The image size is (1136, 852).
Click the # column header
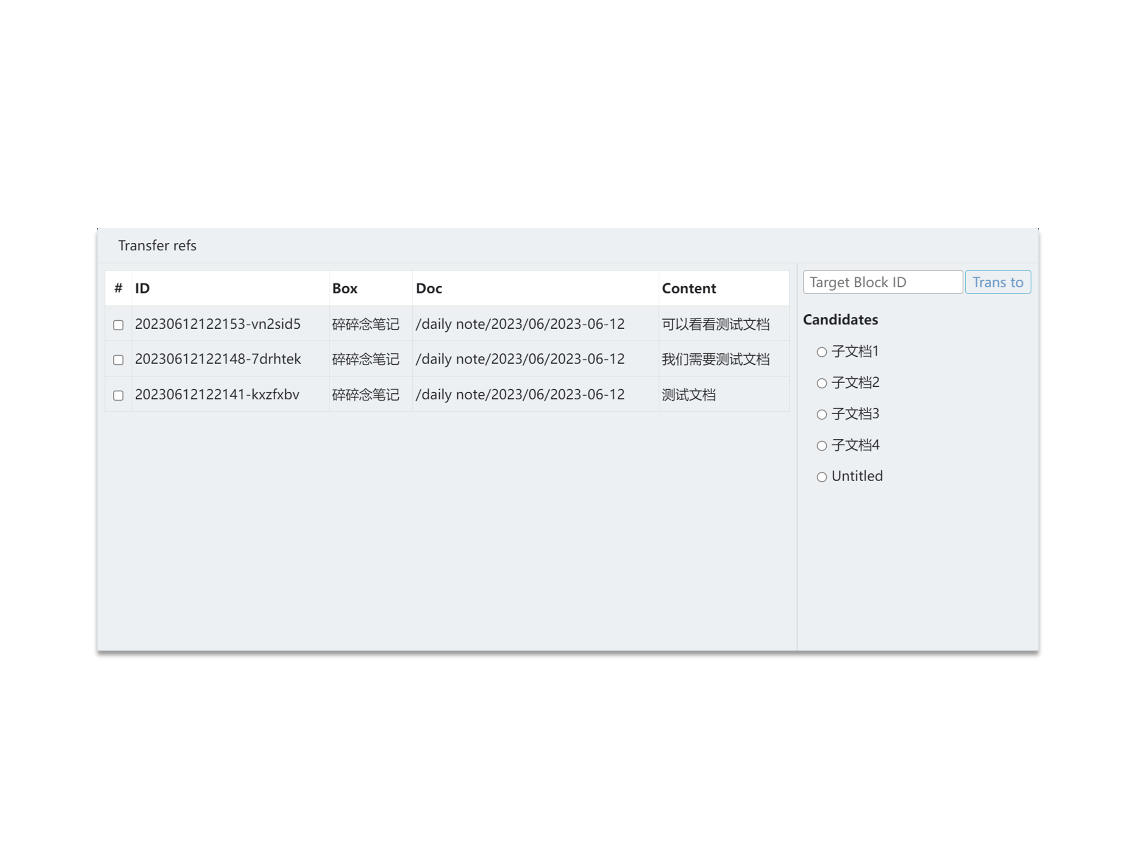(118, 289)
